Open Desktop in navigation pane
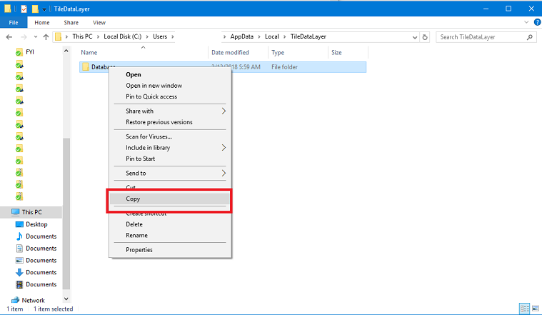Screen dimensions: 542x315 [36, 224]
